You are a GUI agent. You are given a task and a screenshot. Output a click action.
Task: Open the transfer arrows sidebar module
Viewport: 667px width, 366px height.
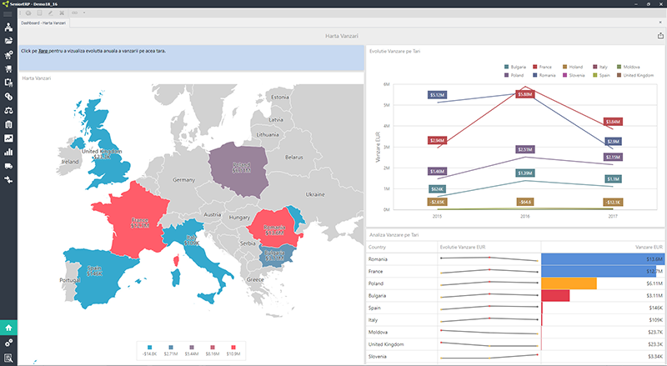[x=8, y=179]
